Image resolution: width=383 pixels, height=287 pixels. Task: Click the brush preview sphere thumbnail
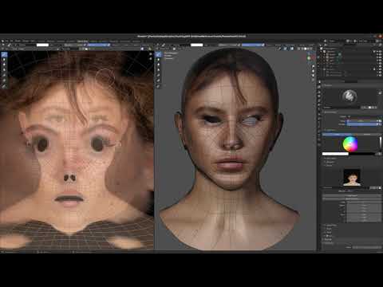click(x=349, y=96)
